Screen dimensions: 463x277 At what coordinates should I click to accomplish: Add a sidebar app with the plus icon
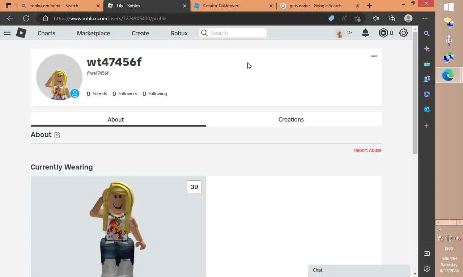pos(427,126)
